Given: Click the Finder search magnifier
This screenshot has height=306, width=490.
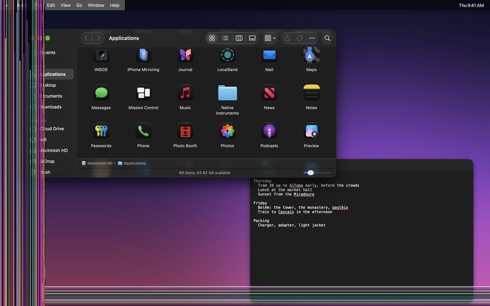Looking at the screenshot, I should pos(327,38).
